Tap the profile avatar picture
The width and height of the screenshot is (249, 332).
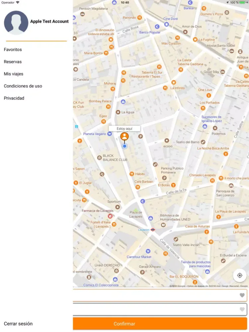pyautogui.click(x=16, y=23)
